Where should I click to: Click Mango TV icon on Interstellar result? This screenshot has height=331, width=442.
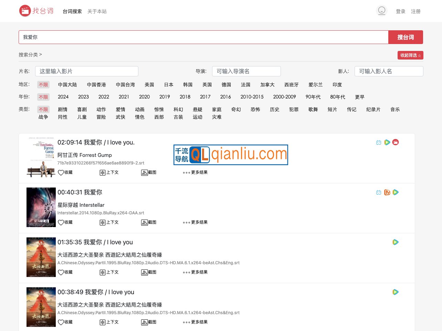387,192
